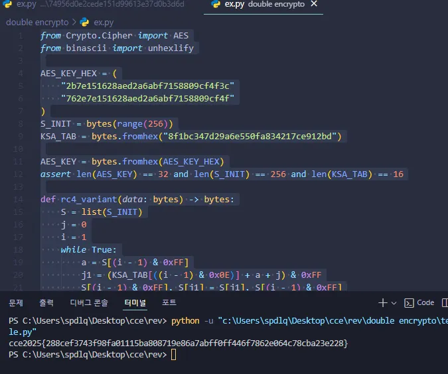This screenshot has width=448, height=374.
Task: Open the 디버그 콘솔 (Debug Console) tab
Action: [x=89, y=302]
